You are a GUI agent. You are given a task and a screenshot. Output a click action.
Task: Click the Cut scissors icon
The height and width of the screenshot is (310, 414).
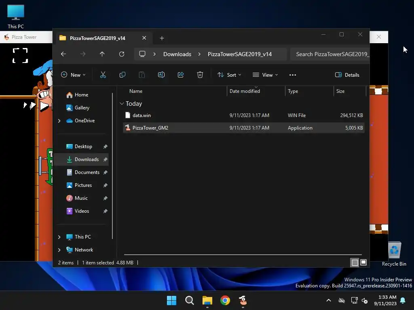click(x=103, y=75)
